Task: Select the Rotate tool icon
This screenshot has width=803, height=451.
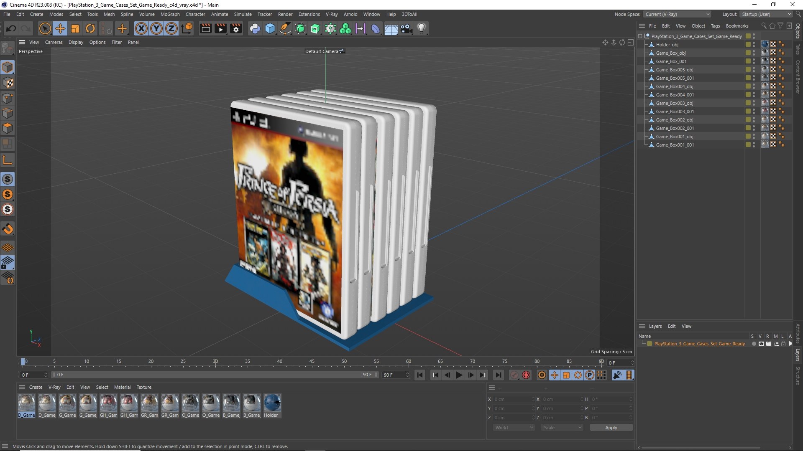Action: pyautogui.click(x=90, y=28)
